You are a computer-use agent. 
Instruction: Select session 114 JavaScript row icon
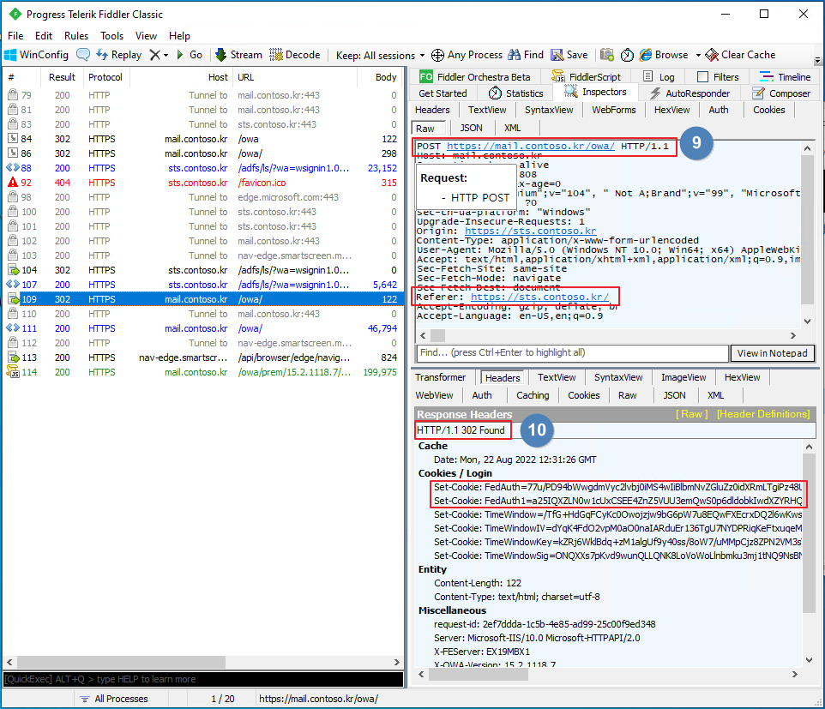[13, 372]
